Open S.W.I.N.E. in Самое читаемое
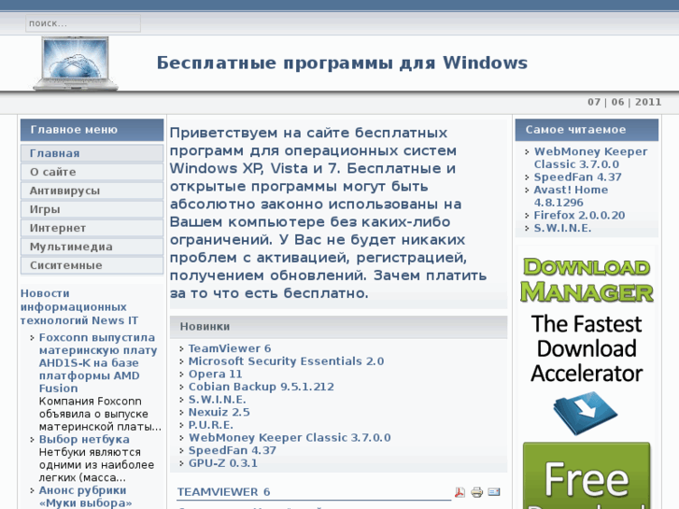Image resolution: width=679 pixels, height=509 pixels. (562, 228)
